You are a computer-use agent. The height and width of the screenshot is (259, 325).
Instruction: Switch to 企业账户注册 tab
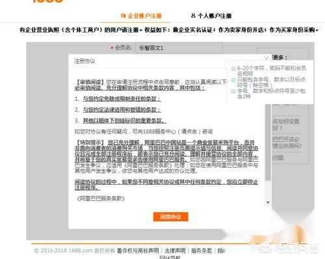141,16
